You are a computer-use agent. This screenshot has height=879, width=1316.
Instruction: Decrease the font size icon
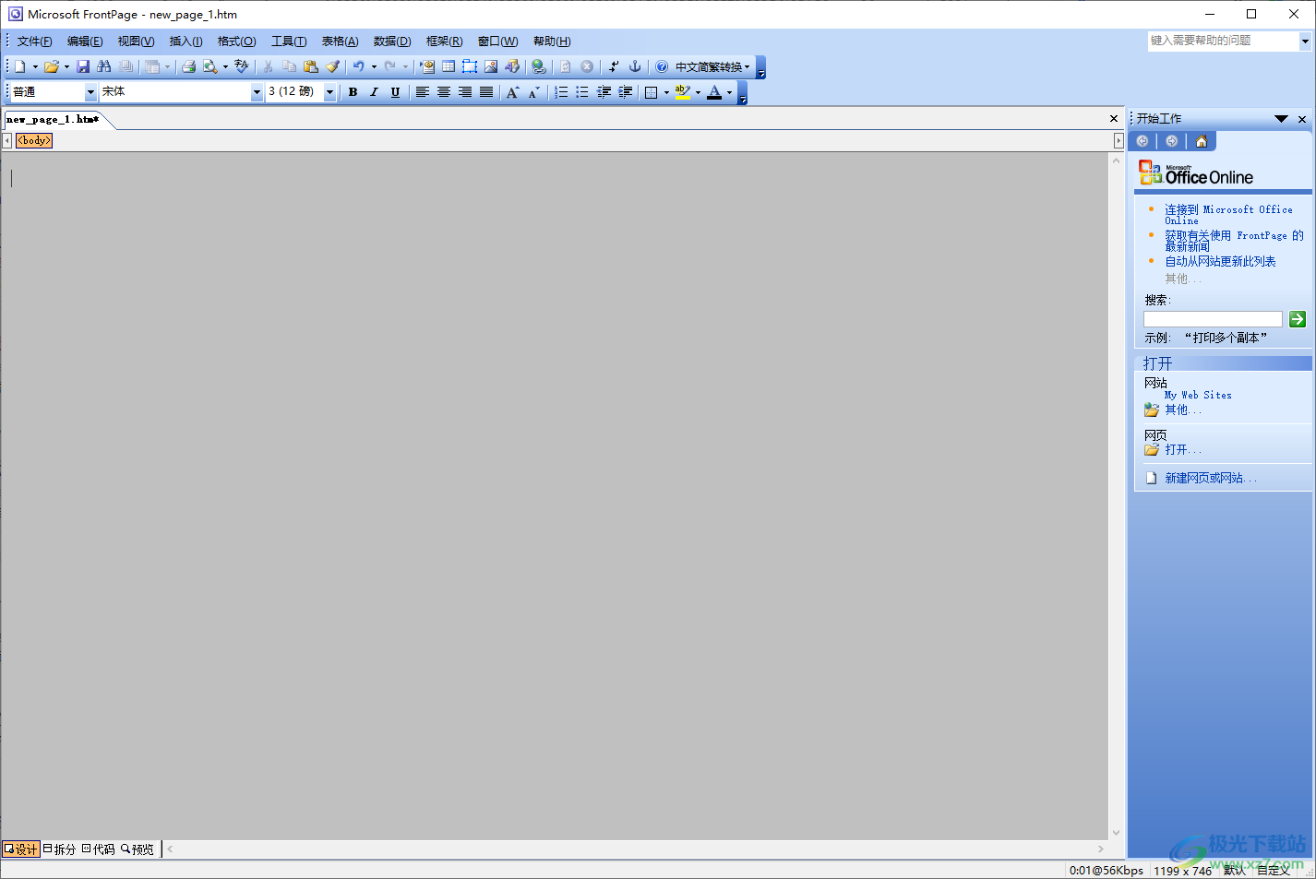(533, 92)
